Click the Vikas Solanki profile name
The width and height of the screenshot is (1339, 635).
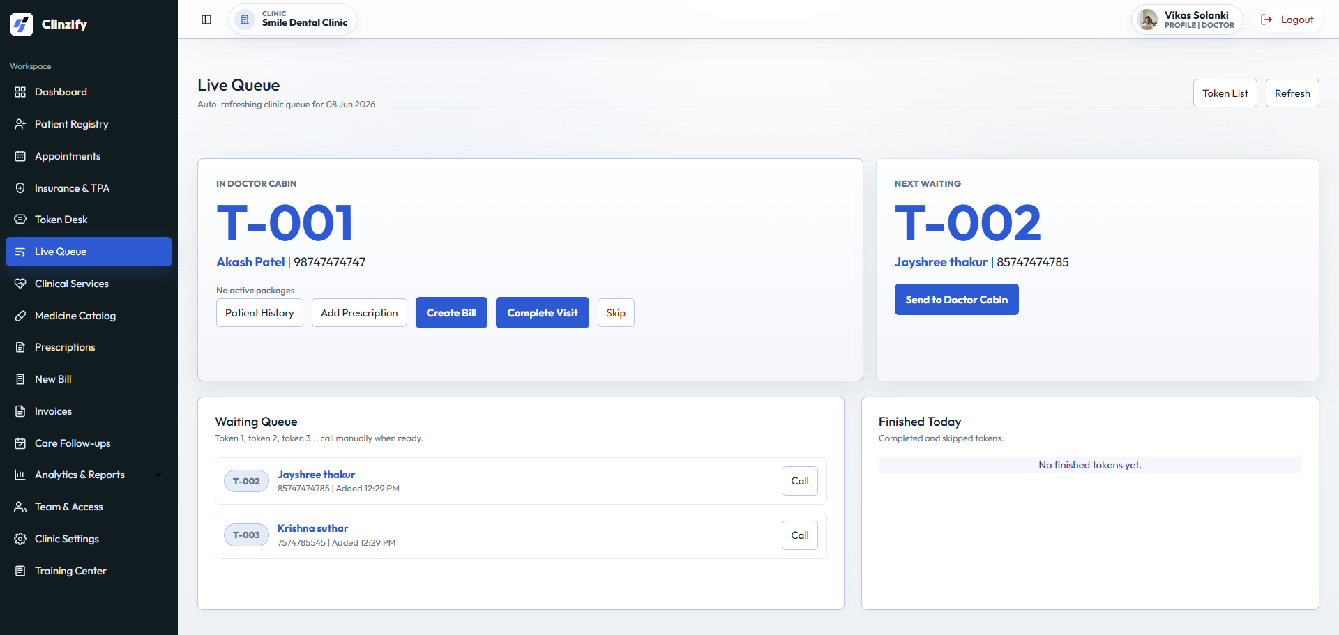click(1196, 15)
